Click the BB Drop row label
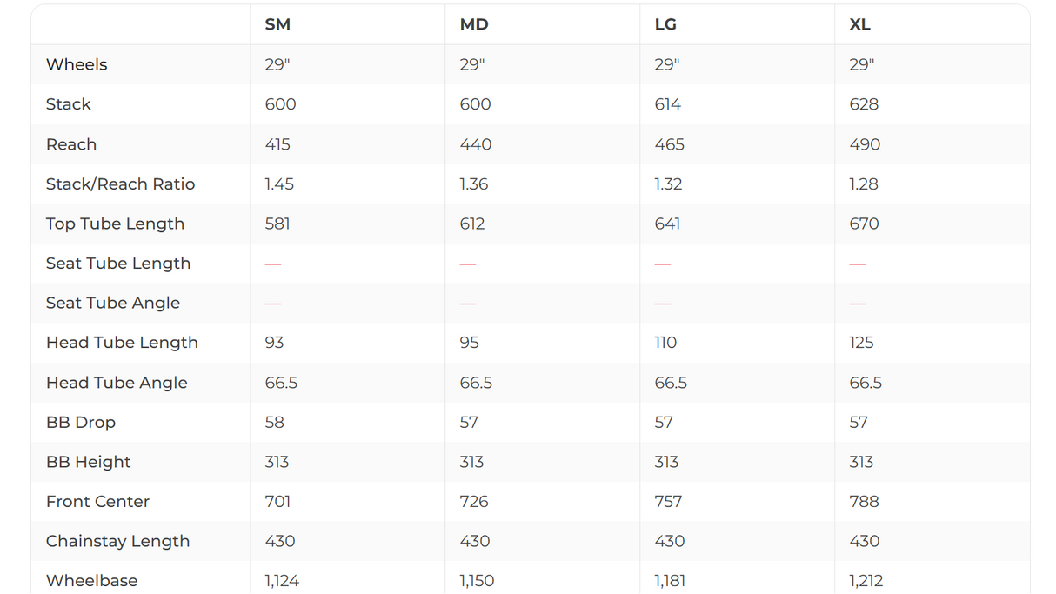Image resolution: width=1056 pixels, height=594 pixels. tap(81, 422)
